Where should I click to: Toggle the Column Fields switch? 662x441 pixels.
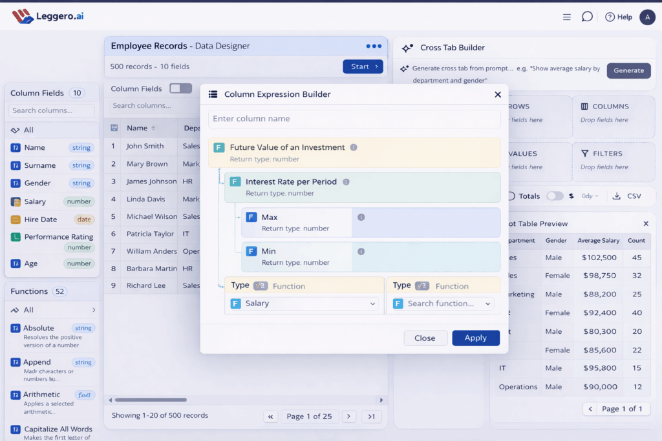pos(180,88)
